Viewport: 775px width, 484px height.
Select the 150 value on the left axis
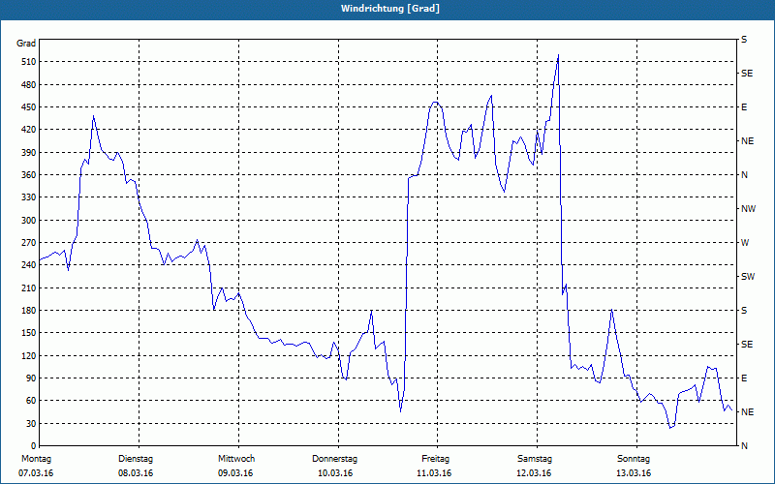[x=29, y=333]
